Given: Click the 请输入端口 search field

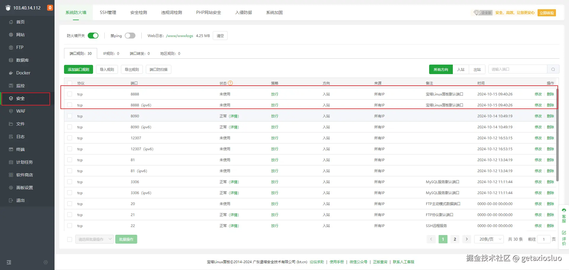Looking at the screenshot, I should tap(518, 69).
